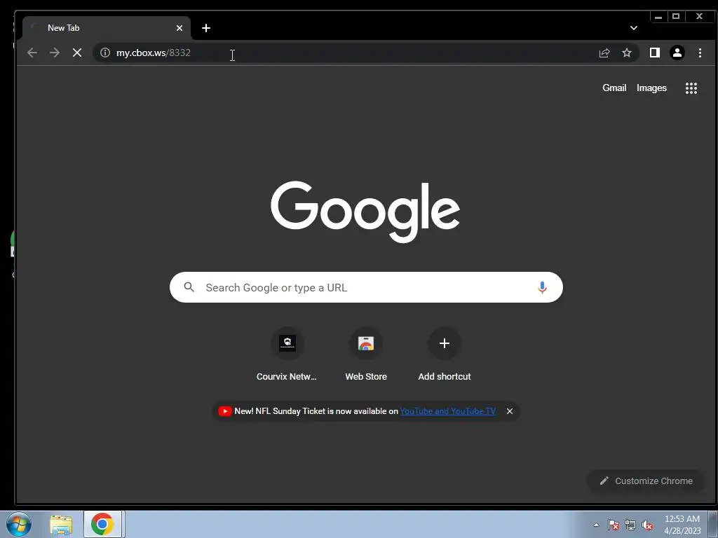The width and height of the screenshot is (718, 538).
Task: Add a new shortcut tile
Action: coord(444,354)
